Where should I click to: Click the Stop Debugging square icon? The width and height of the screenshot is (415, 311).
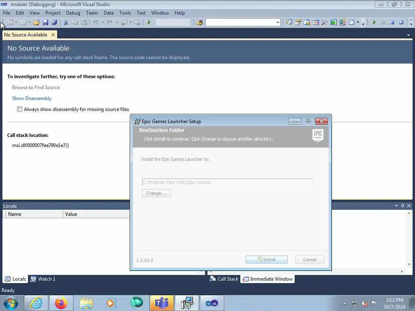pyautogui.click(x=392, y=23)
